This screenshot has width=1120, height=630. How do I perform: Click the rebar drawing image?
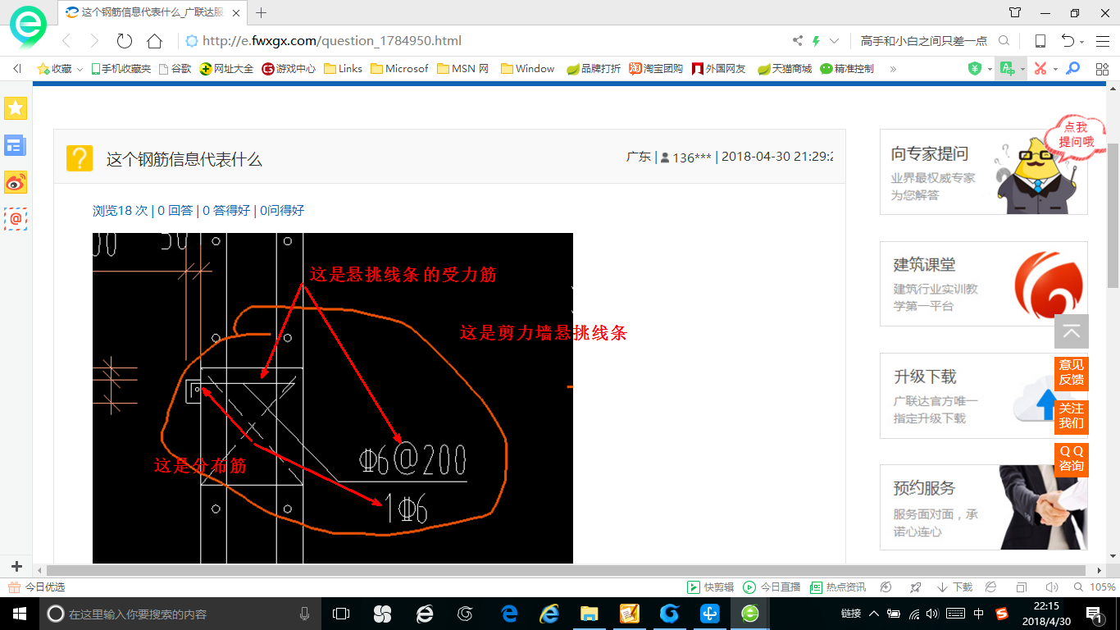pyautogui.click(x=333, y=399)
